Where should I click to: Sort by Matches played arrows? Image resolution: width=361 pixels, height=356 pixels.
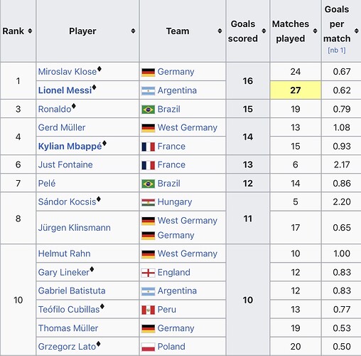pyautogui.click(x=315, y=31)
